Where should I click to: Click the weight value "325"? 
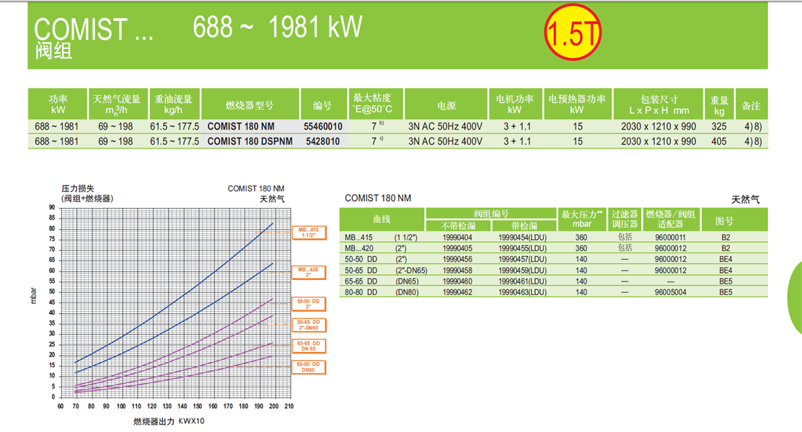(x=719, y=126)
